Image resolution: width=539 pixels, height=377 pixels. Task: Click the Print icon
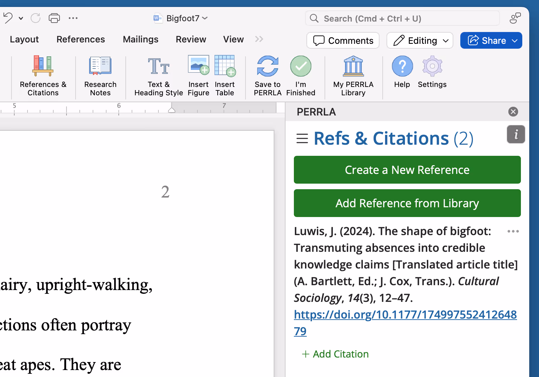pos(54,18)
